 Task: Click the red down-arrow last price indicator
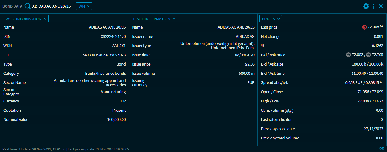coord(365,27)
